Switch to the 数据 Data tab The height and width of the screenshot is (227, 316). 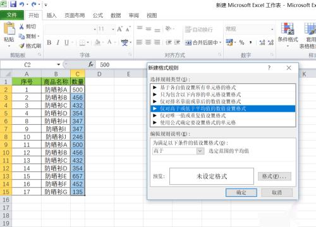click(116, 15)
